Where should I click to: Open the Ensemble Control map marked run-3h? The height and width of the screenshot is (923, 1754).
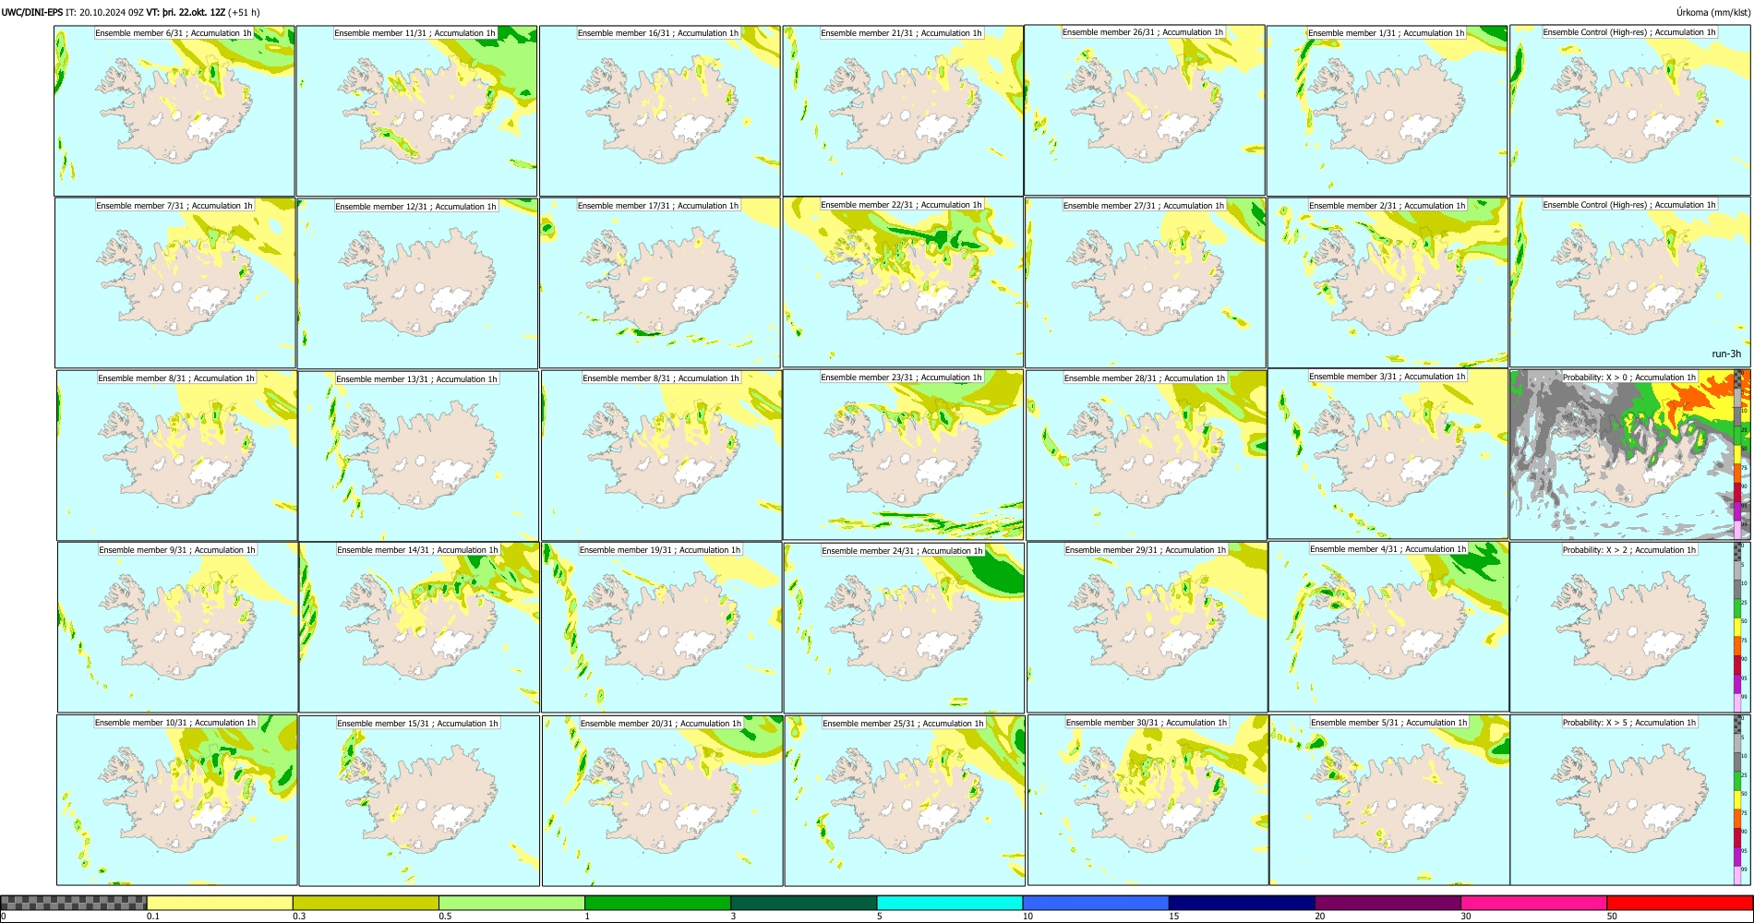pos(1630,282)
